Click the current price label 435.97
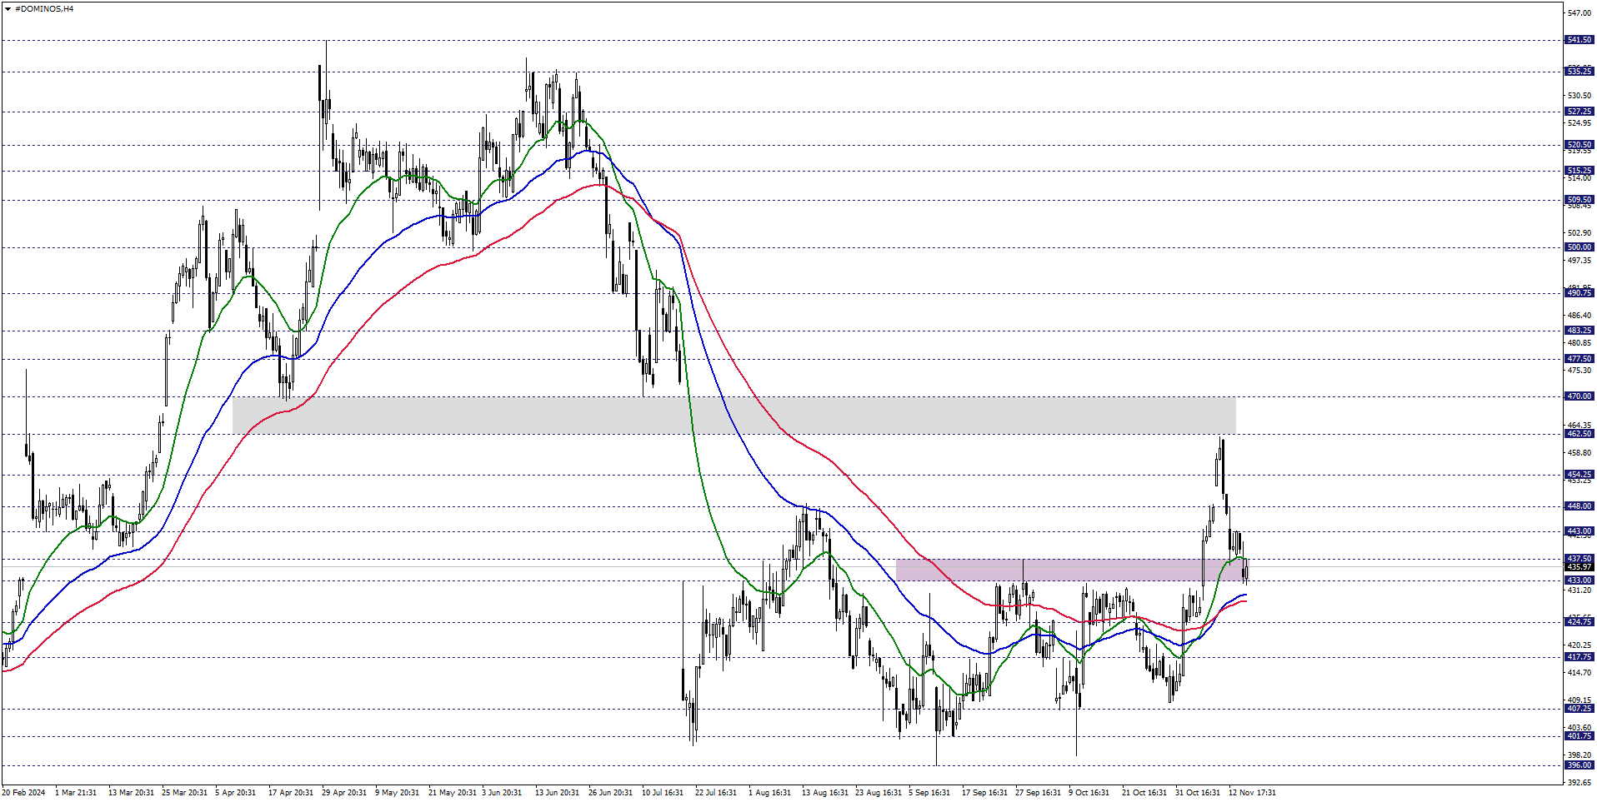1597x802 pixels. [1579, 567]
